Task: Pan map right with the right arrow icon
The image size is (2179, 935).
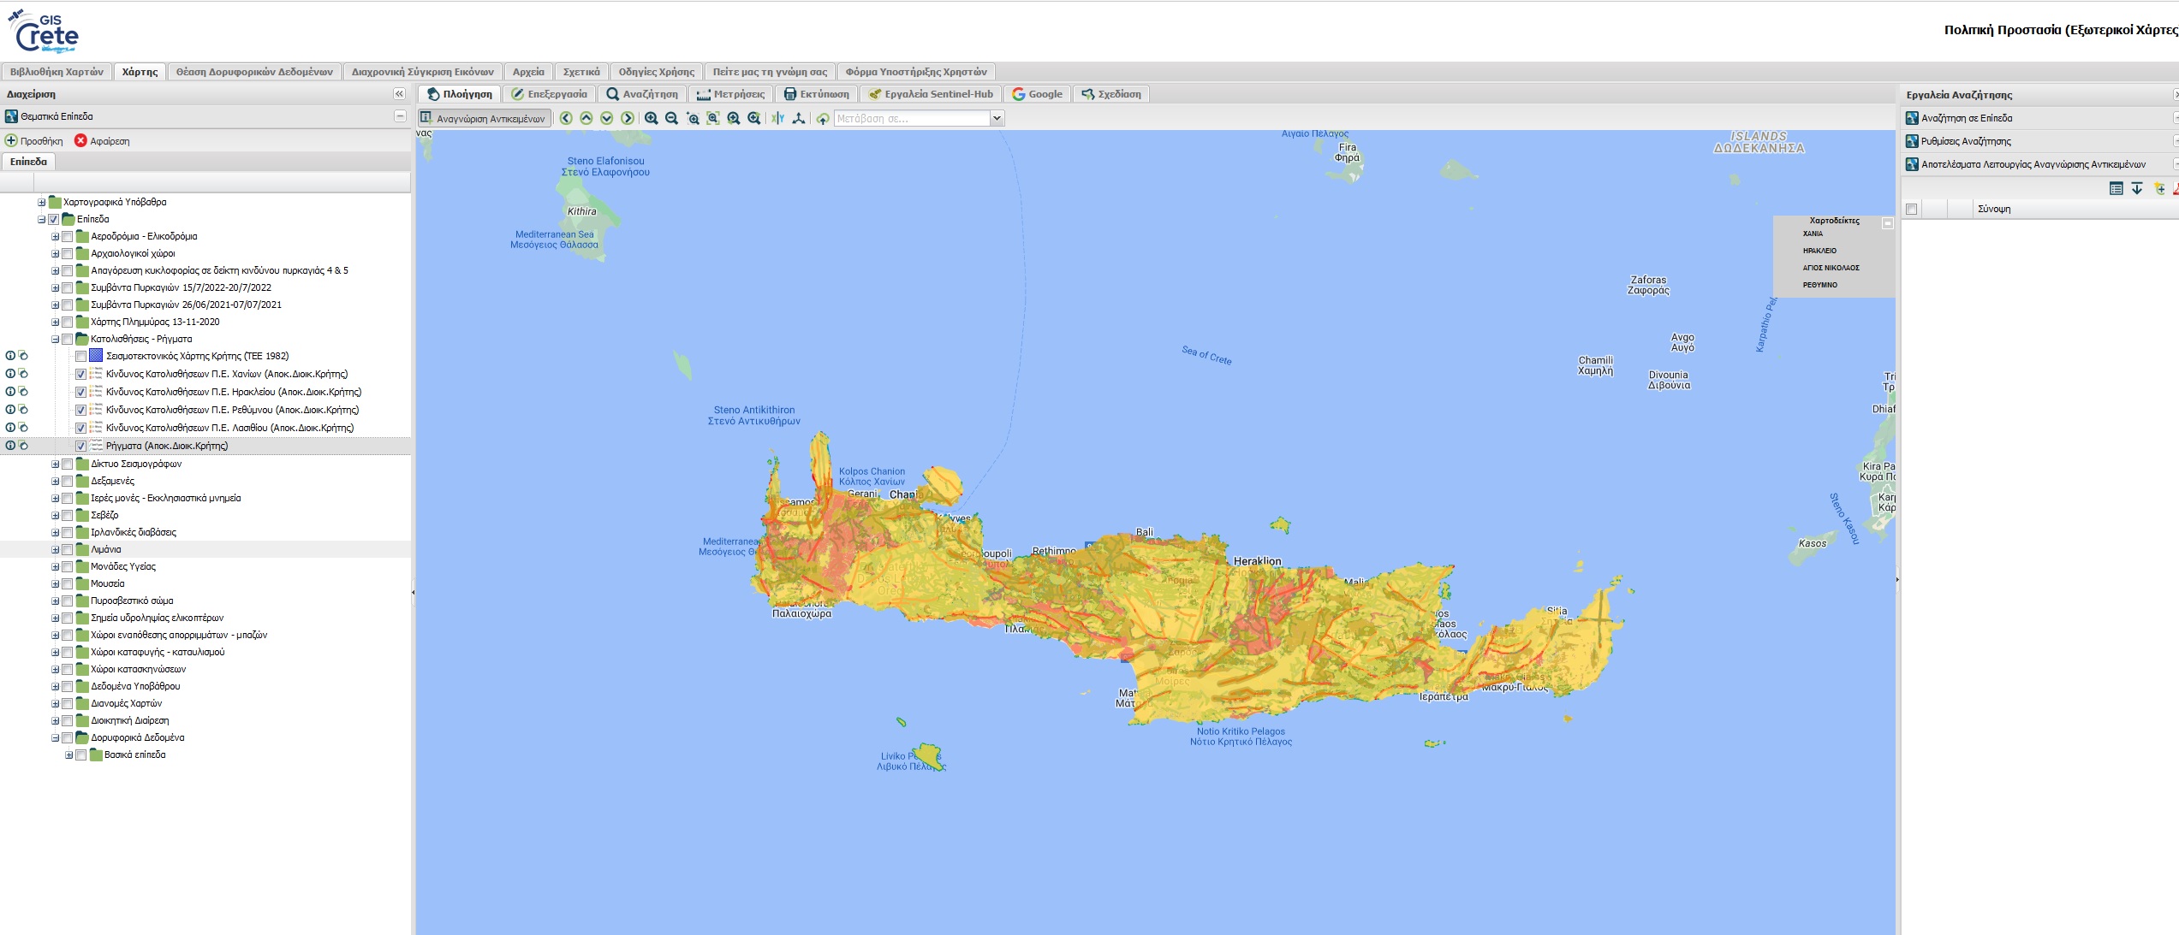Action: click(x=628, y=118)
